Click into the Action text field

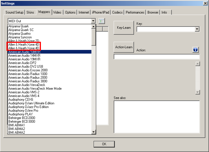157,57
